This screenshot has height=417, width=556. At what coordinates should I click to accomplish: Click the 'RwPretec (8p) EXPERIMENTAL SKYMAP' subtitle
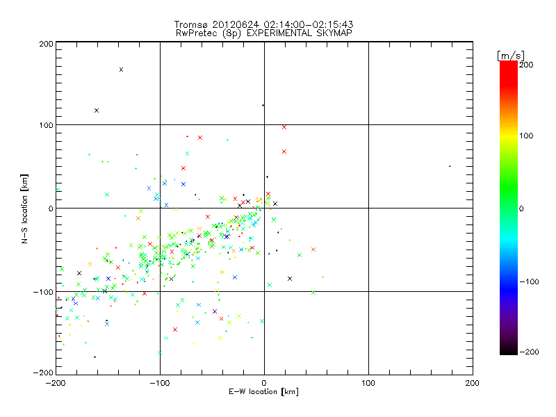tap(264, 33)
